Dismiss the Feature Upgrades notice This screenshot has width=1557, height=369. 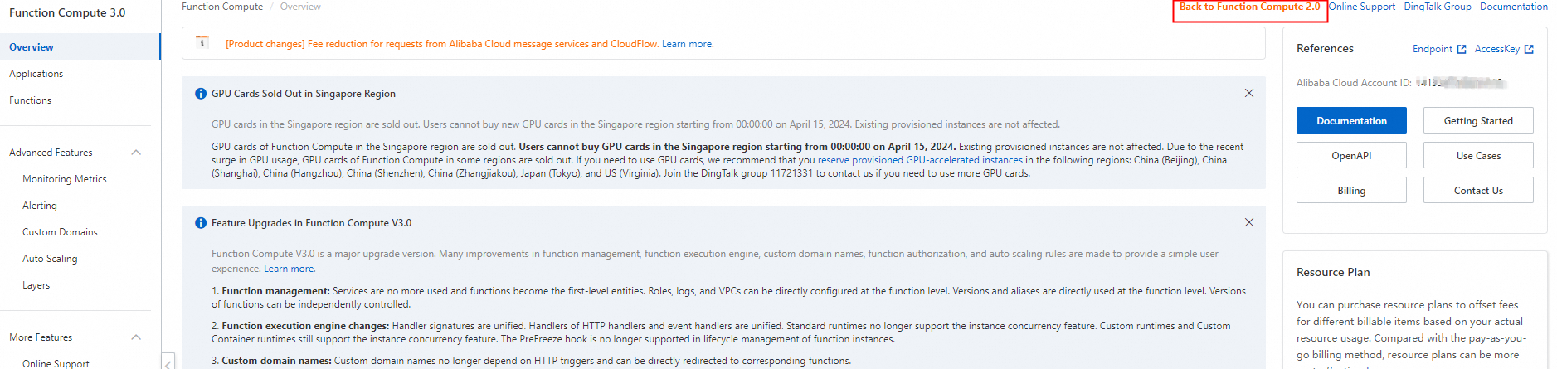pos(1248,222)
